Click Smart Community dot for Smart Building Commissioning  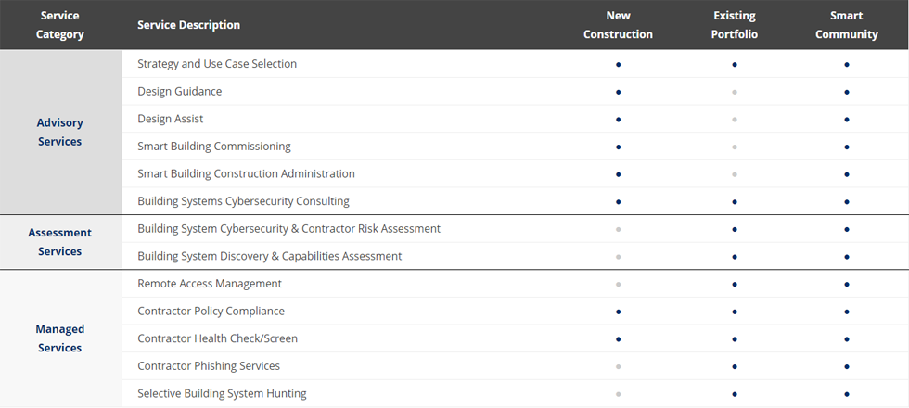point(847,147)
